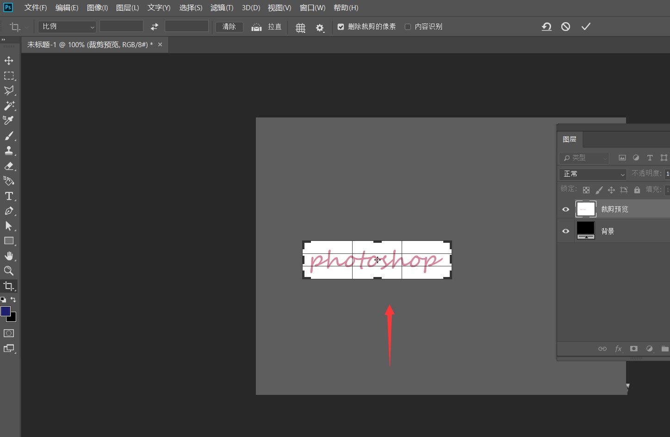Add a layer mask
This screenshot has width=670, height=437.
tap(634, 349)
